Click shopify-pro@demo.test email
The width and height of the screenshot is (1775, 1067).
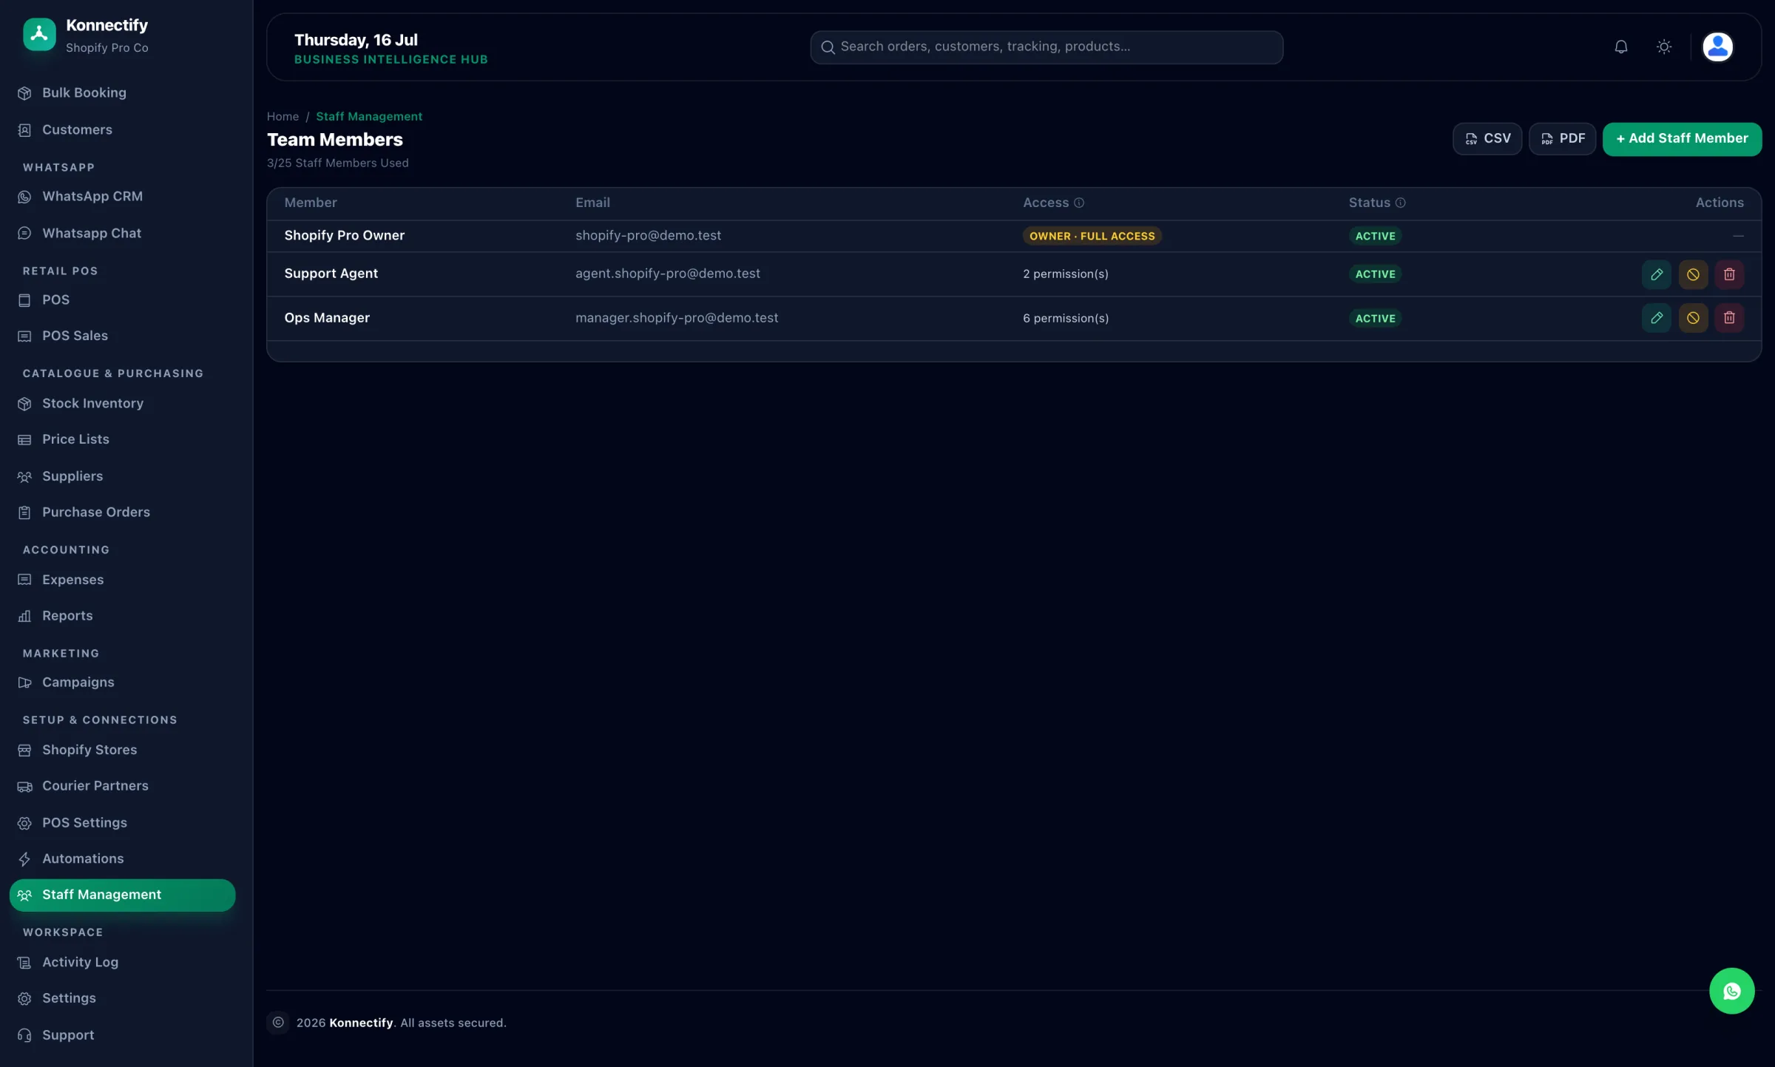pos(648,236)
